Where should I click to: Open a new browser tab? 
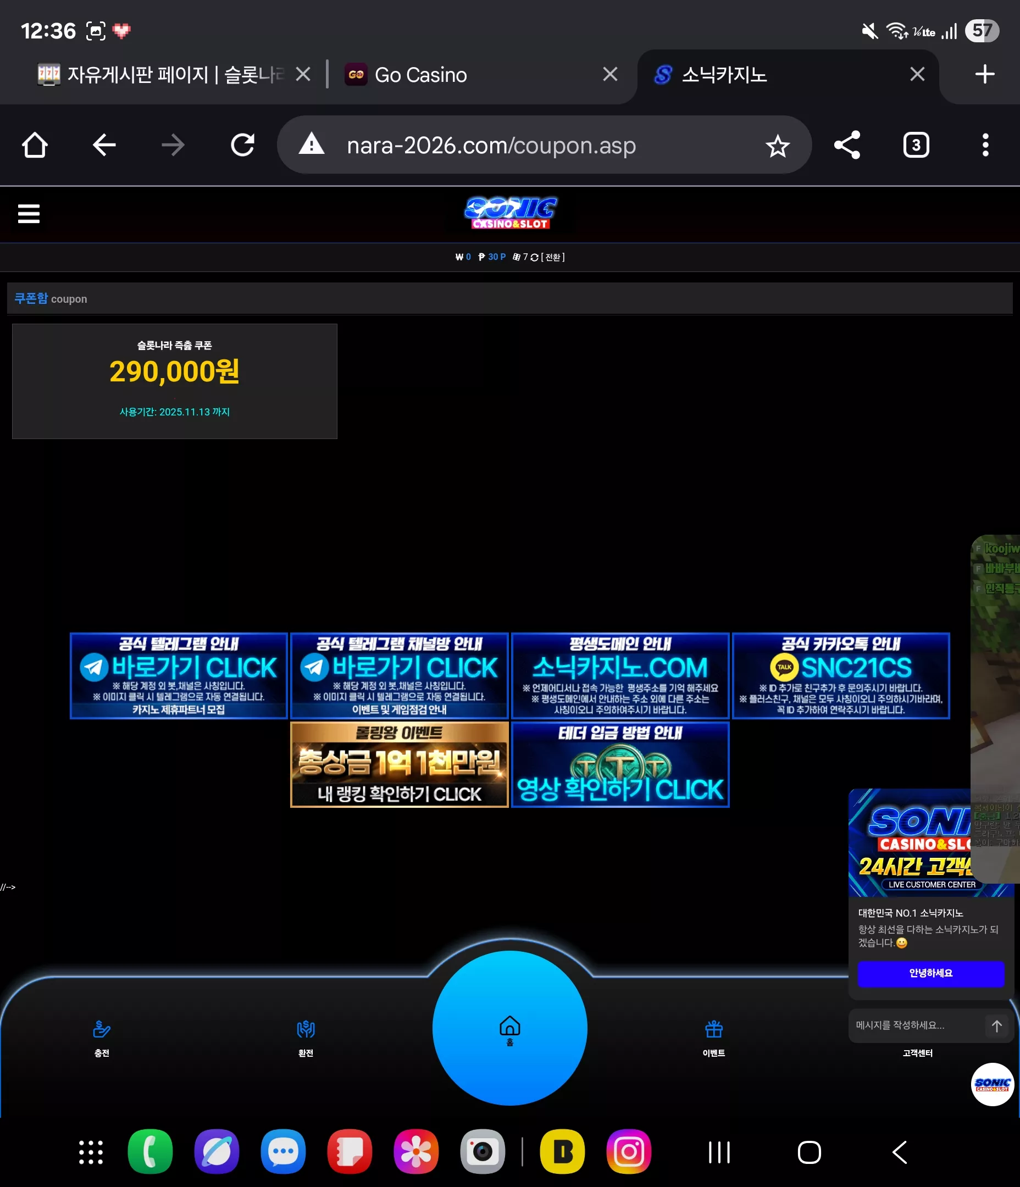pyautogui.click(x=984, y=74)
